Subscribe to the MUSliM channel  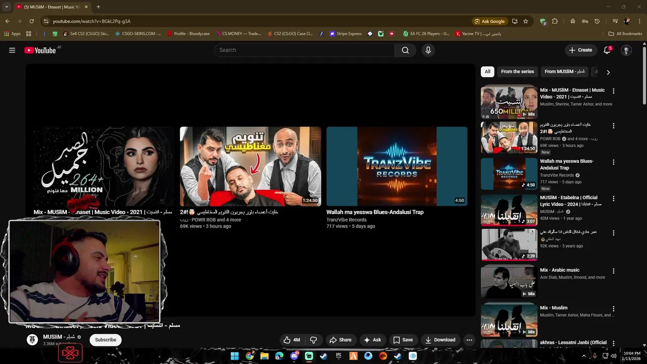point(106,340)
